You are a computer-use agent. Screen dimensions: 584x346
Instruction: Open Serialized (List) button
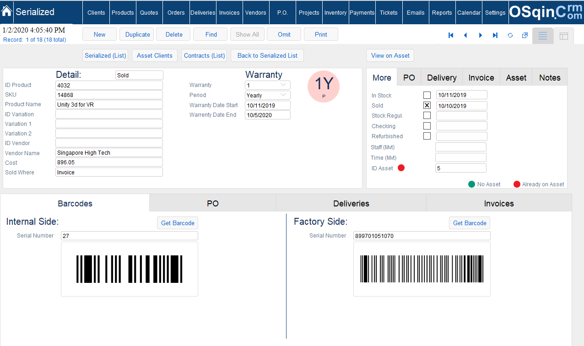coord(105,55)
